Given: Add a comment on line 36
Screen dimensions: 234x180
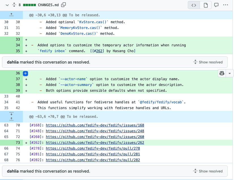Looking at the screenshot, I should [x=25, y=73].
